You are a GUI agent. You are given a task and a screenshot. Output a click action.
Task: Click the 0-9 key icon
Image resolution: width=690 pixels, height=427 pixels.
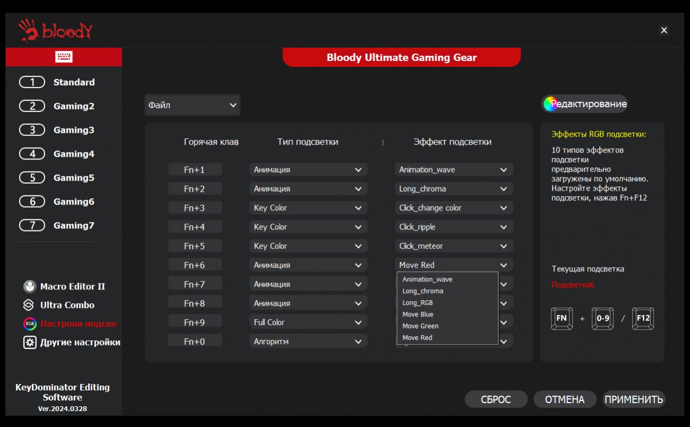point(602,318)
